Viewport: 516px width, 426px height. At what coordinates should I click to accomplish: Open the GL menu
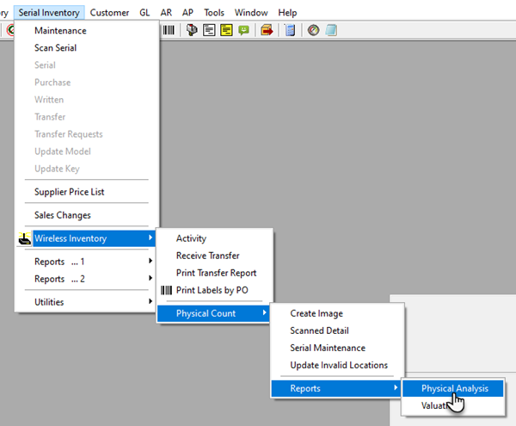tap(144, 13)
